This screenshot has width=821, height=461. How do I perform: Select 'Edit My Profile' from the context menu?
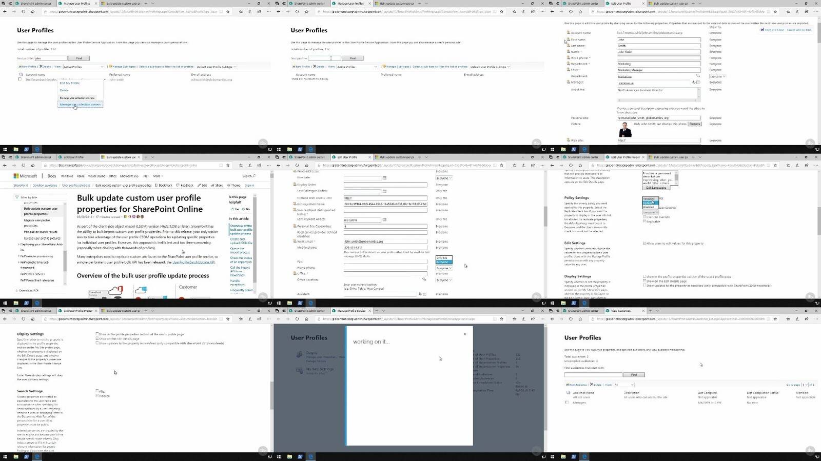[70, 83]
